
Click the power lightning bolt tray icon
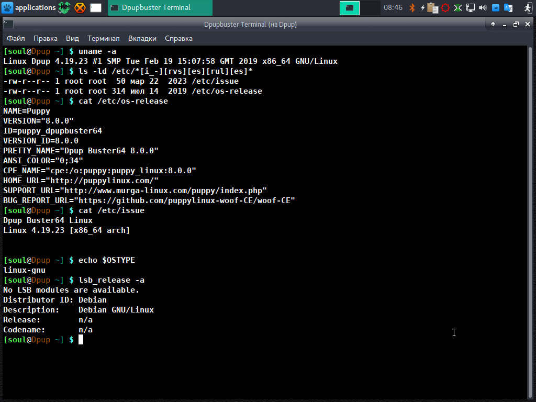click(422, 7)
